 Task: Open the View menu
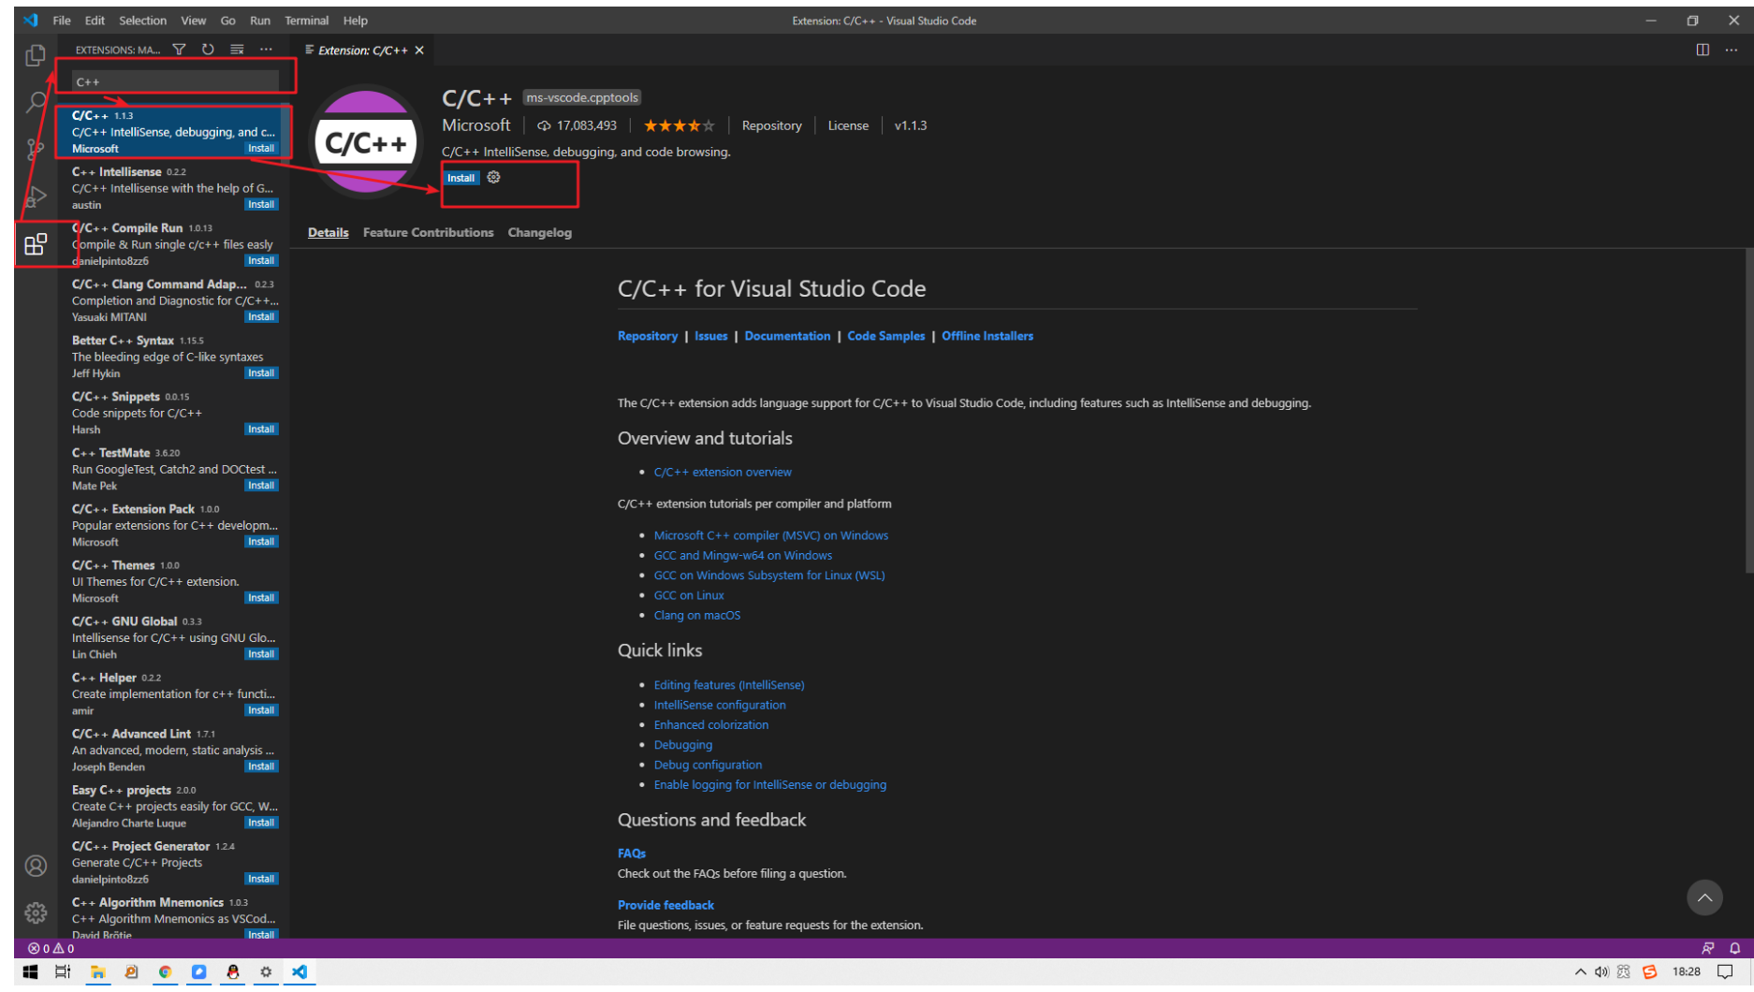click(193, 21)
